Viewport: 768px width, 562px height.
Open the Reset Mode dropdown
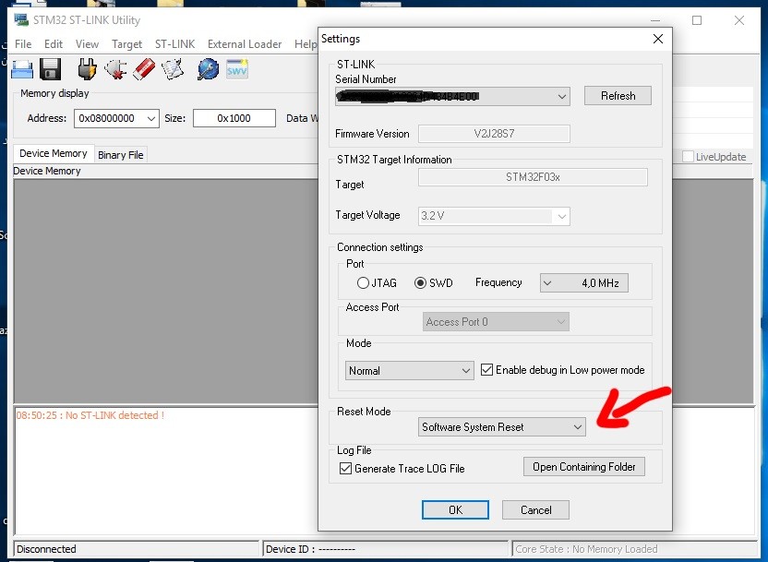(x=501, y=427)
